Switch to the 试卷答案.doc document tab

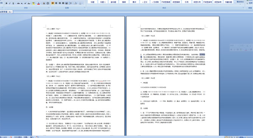tap(6, 12)
